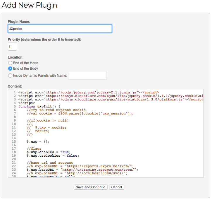
Task: Click the 'Add New Plugin' heading
Action: [29, 5]
